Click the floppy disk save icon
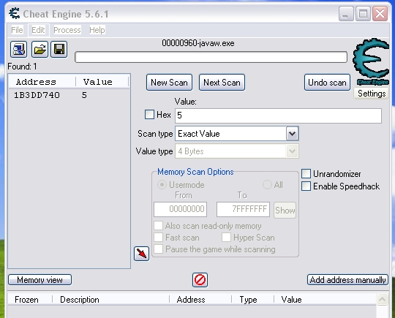The image size is (395, 318). [x=59, y=50]
